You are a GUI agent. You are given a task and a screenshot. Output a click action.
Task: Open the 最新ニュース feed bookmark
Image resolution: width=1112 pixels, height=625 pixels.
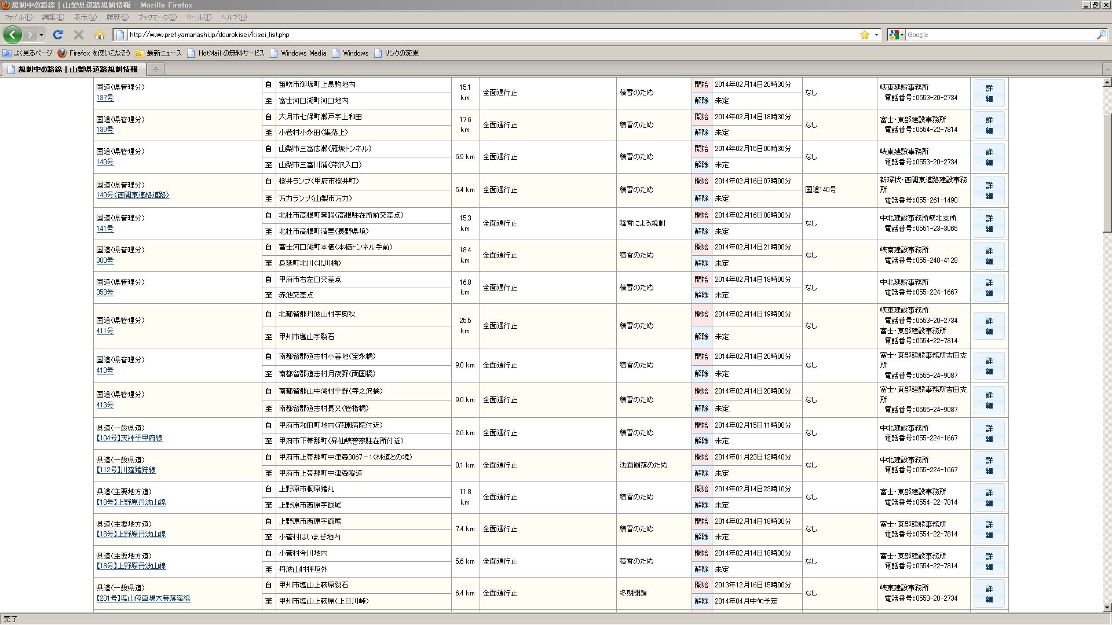click(158, 53)
